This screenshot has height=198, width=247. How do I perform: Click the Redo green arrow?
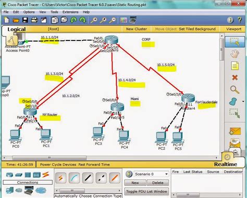(x=83, y=20)
